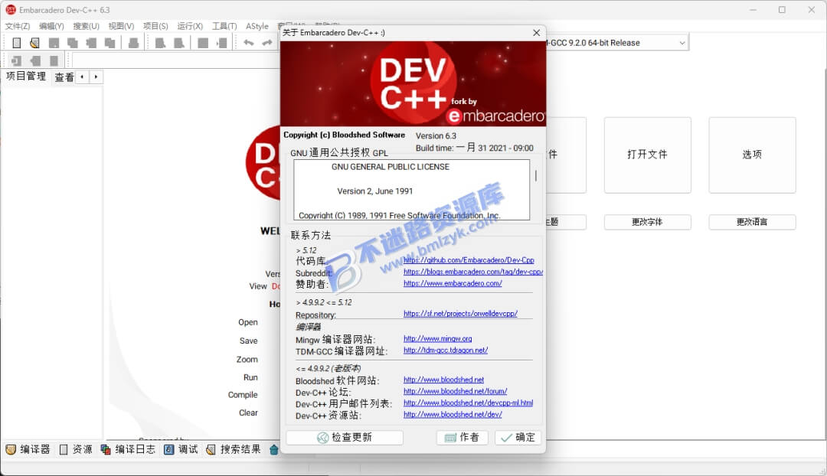Open the tdm-gcc.tdragon.net link
Image resolution: width=827 pixels, height=476 pixels.
click(x=446, y=350)
